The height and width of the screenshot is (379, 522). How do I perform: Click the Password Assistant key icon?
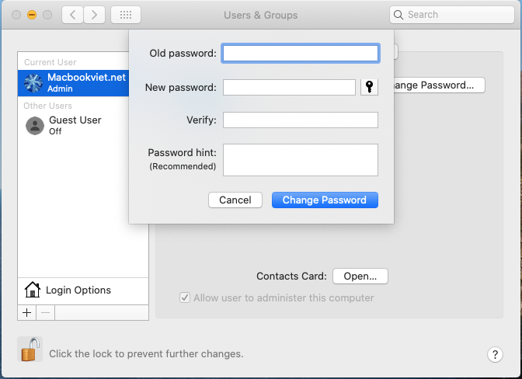(x=370, y=87)
